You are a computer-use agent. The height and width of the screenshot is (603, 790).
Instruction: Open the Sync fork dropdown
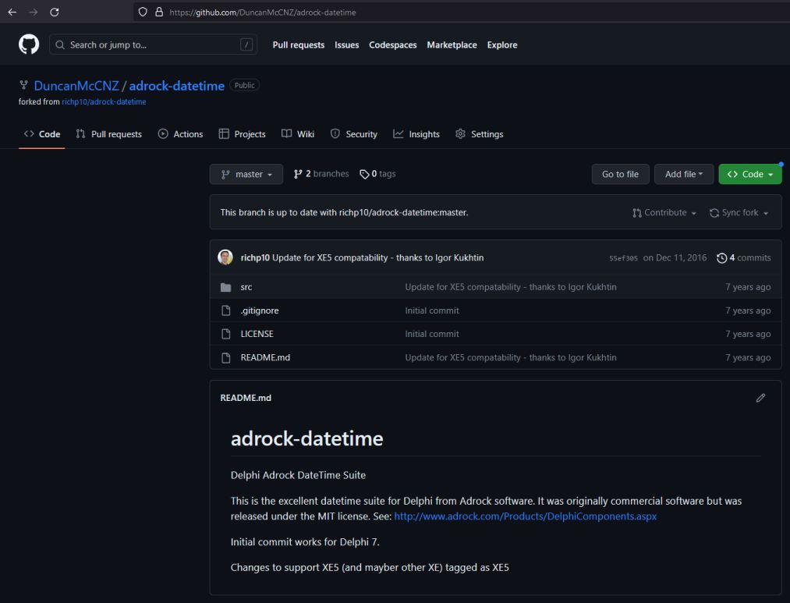tap(739, 213)
